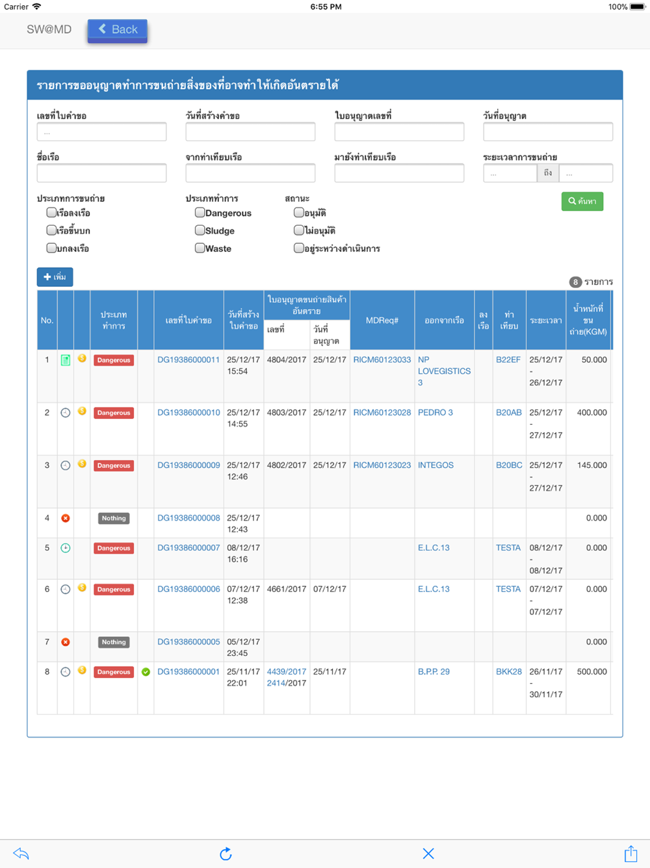Tap the share icon in bottom bar

[x=630, y=853]
